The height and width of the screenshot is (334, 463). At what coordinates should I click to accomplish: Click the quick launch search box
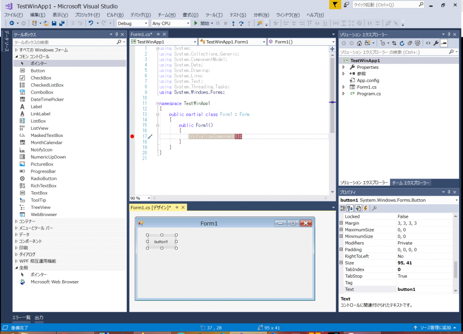click(386, 5)
